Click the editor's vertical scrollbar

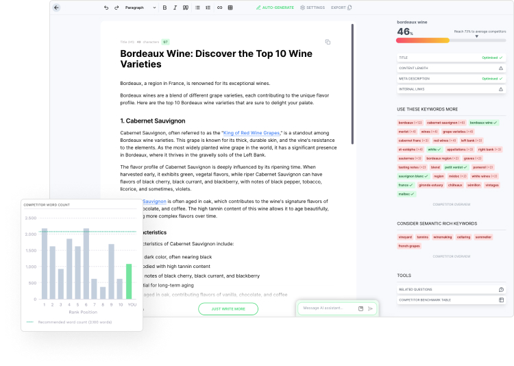click(x=352, y=84)
